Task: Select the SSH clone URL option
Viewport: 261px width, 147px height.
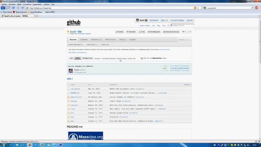Action: click(x=71, y=58)
